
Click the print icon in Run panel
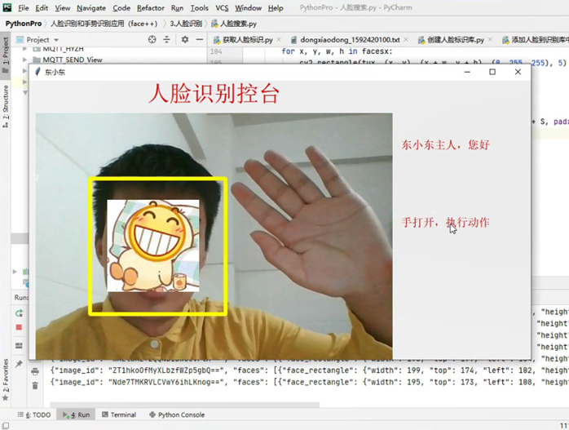(35, 371)
